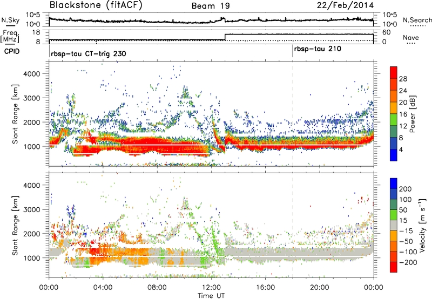The width and height of the screenshot is (432, 299).
Task: Click the dashed CPID change line in the power panel
Action: pyautogui.click(x=293, y=114)
